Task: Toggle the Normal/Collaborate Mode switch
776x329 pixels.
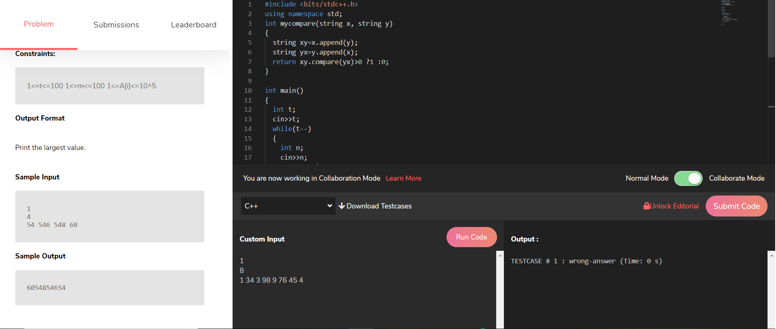Action: coord(688,178)
